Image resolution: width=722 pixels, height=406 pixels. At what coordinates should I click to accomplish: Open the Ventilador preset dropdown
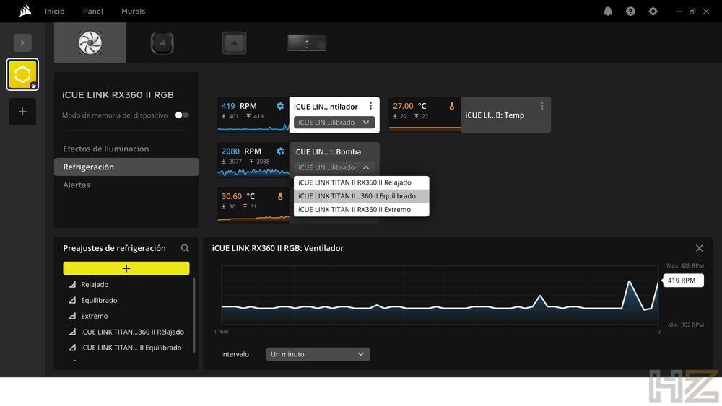pyautogui.click(x=334, y=123)
